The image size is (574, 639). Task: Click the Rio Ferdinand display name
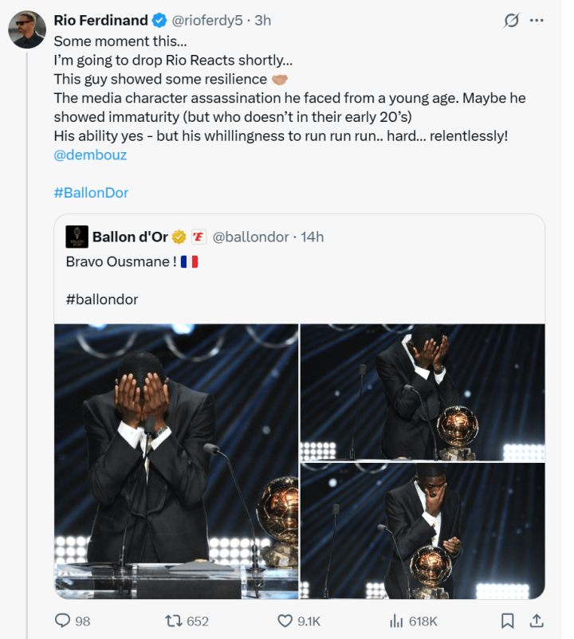click(101, 21)
